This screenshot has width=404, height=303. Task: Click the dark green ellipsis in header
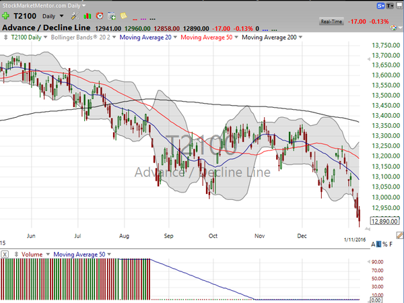[274, 30]
